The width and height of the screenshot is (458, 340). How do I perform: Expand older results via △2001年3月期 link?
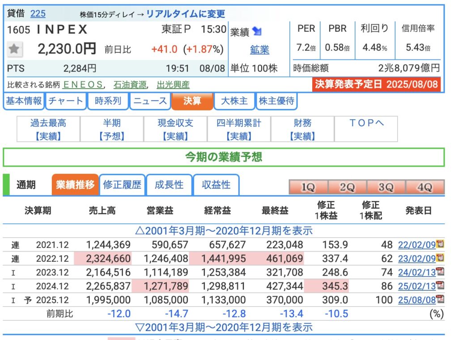(224, 231)
